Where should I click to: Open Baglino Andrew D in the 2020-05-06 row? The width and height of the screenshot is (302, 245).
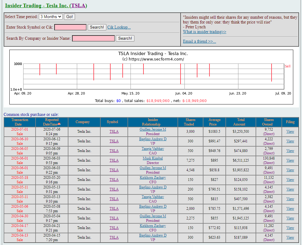point(153,206)
